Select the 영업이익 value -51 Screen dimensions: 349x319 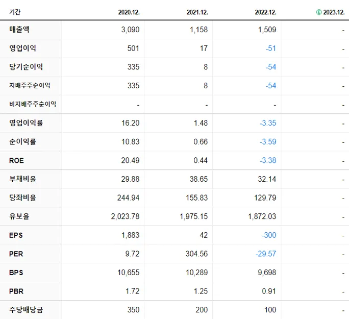(x=270, y=48)
